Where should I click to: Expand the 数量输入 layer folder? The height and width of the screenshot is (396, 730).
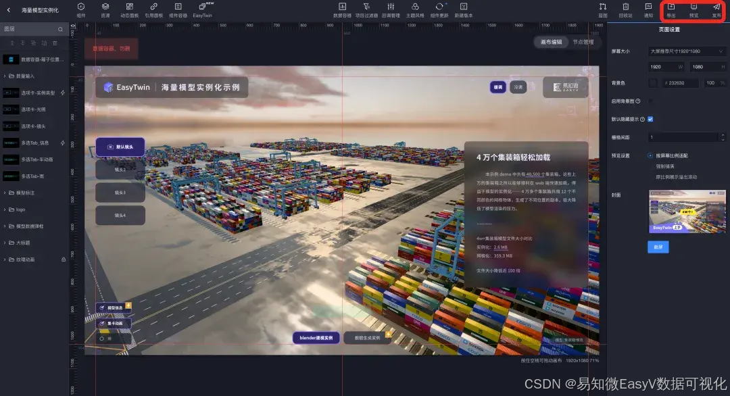(x=5, y=76)
